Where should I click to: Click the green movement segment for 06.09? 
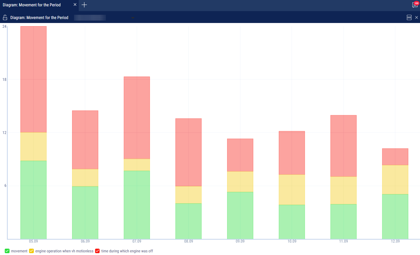(x=85, y=213)
